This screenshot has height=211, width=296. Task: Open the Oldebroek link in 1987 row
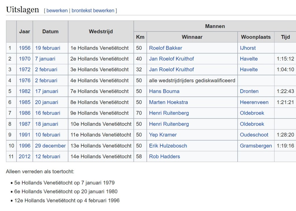[x=252, y=124]
